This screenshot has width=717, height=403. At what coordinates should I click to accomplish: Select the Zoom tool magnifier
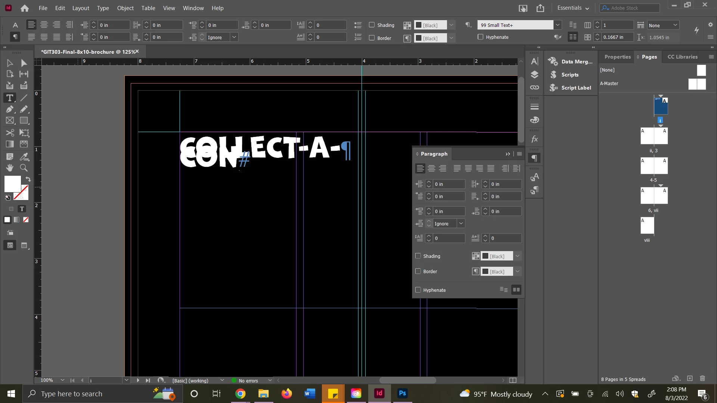point(24,168)
